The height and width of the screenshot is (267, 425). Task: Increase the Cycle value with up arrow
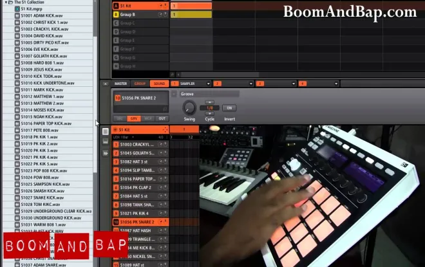pyautogui.click(x=209, y=102)
